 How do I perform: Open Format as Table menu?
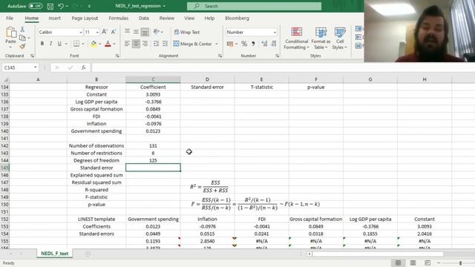(x=321, y=38)
